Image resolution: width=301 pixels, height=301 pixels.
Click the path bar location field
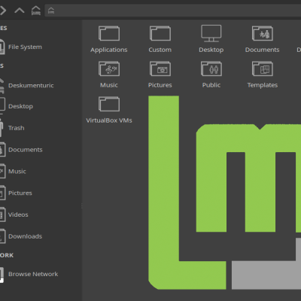(x=173, y=11)
